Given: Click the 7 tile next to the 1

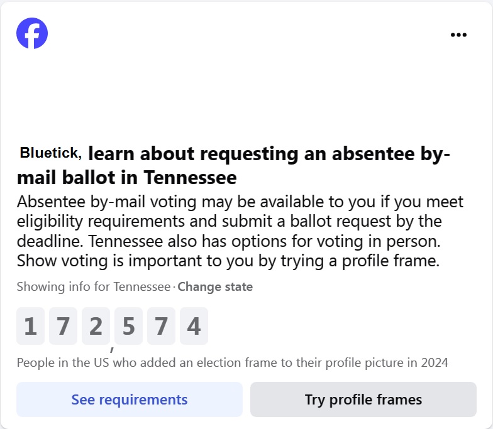Looking at the screenshot, I should pos(63,326).
